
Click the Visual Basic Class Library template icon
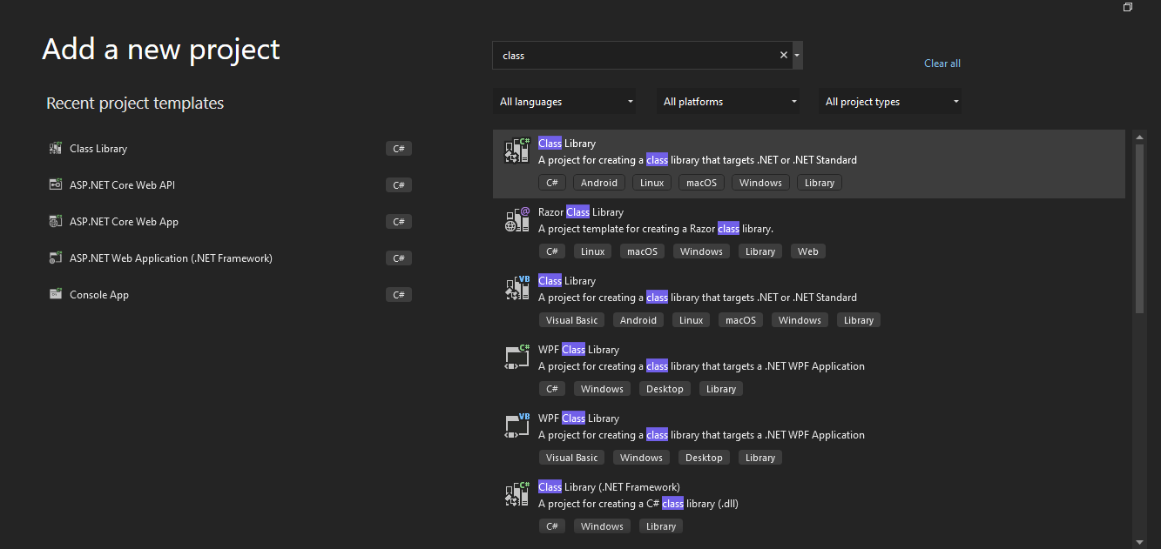517,288
